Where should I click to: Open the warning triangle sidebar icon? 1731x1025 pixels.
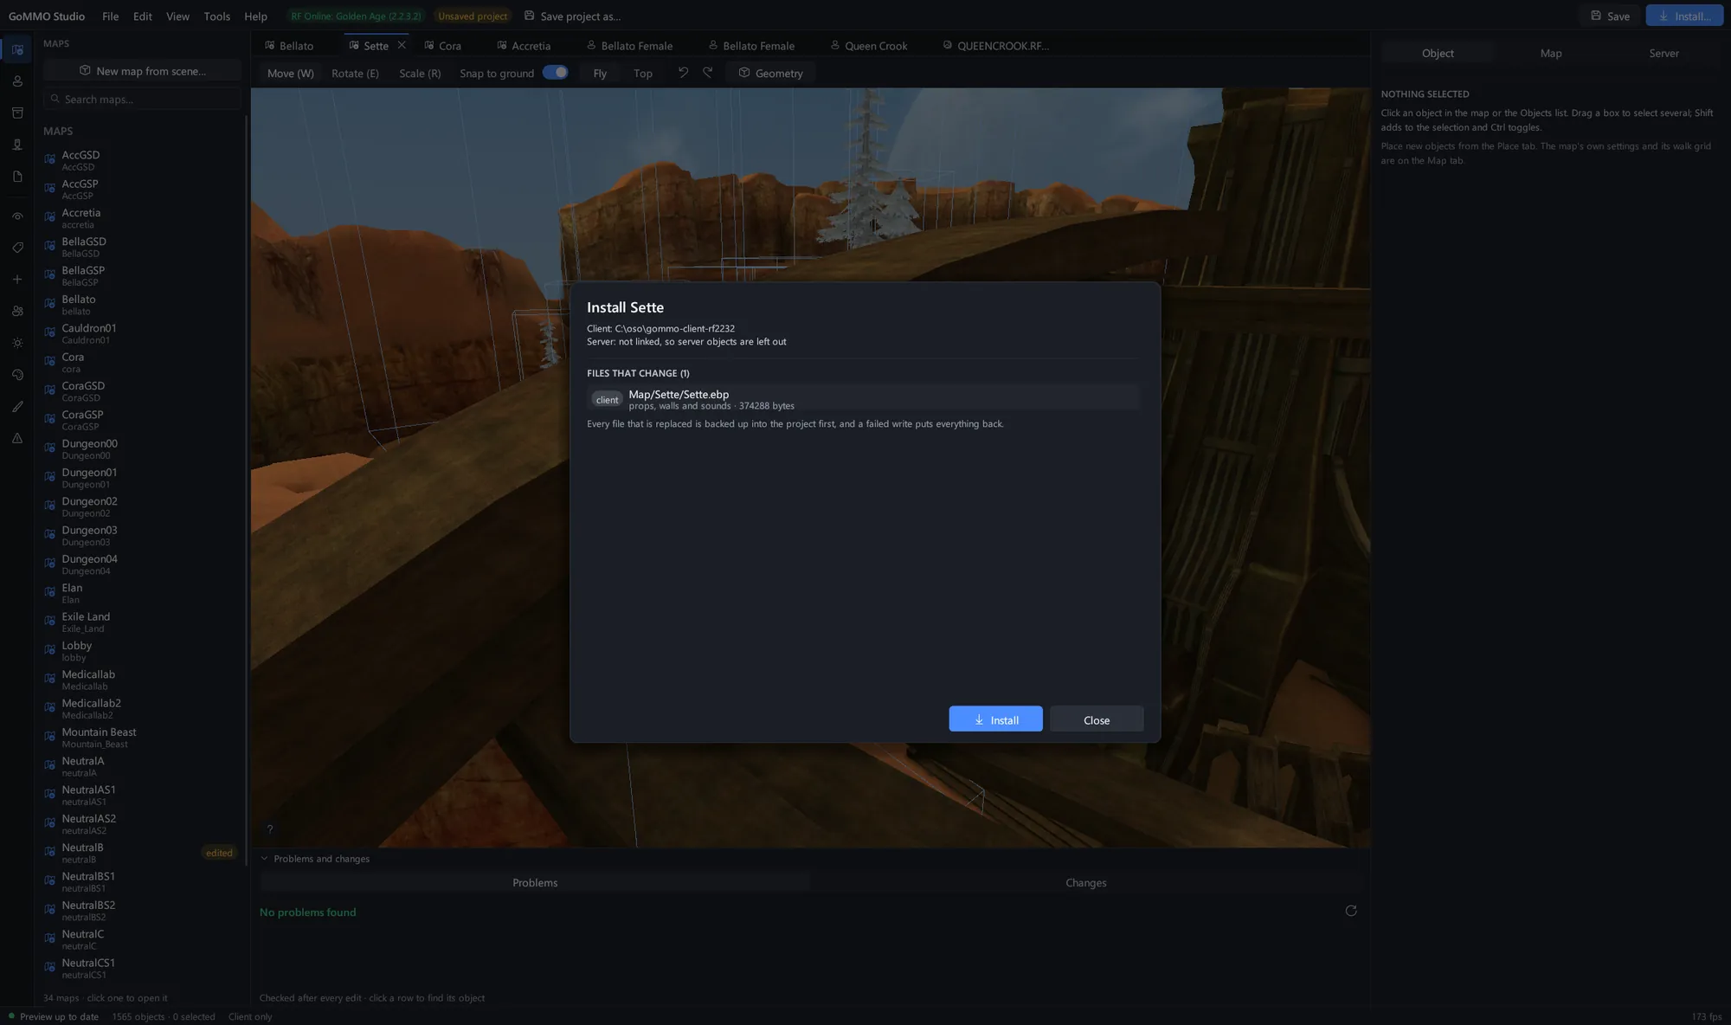tap(17, 438)
